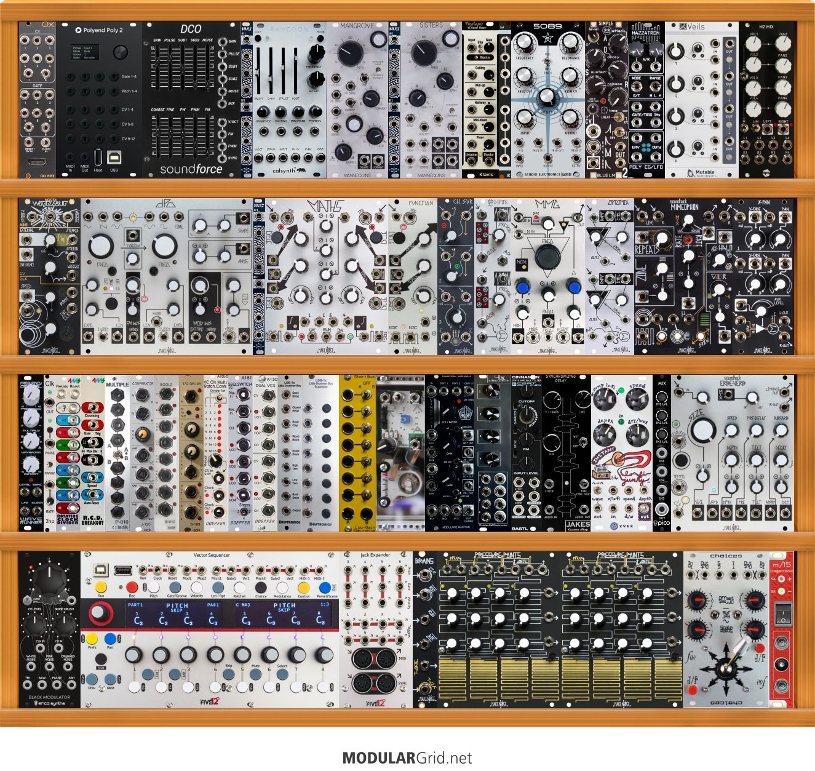Click the yellow Run button on Vector Sequencer
This screenshot has width=815, height=771.
click(x=101, y=588)
